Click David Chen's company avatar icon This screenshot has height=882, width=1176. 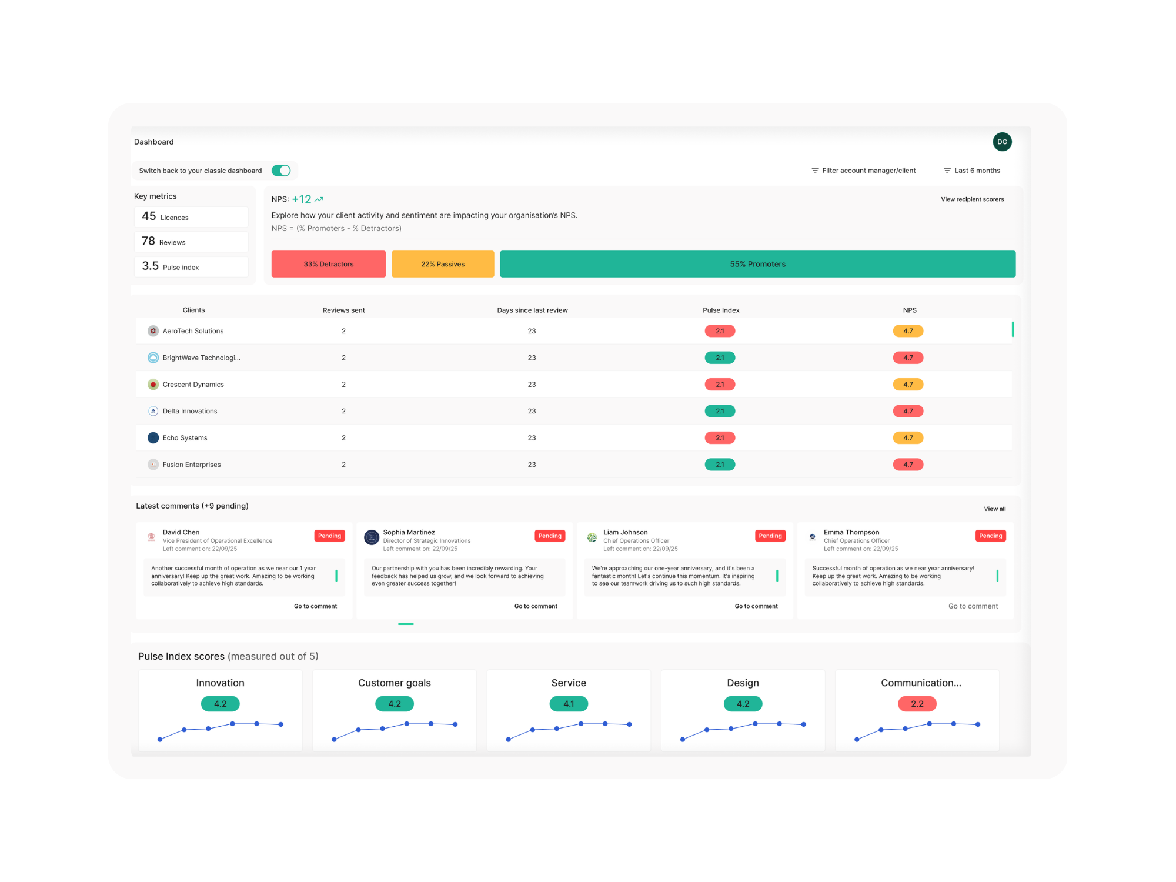[x=151, y=537]
